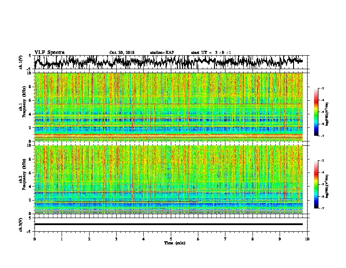Click the "-7" label on ch.2 color bar
This screenshot has height=268, width=346.
tap(322, 208)
